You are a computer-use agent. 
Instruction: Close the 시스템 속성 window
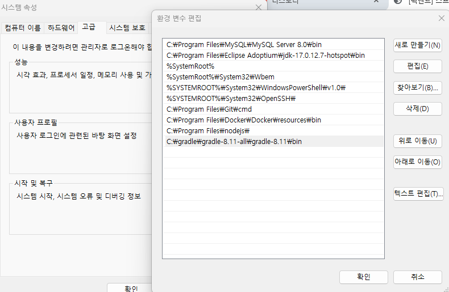click(258, 7)
